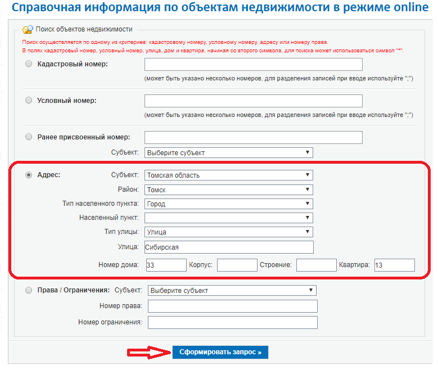
Task: Focus the Кадастровый номер input field
Action: click(x=254, y=64)
